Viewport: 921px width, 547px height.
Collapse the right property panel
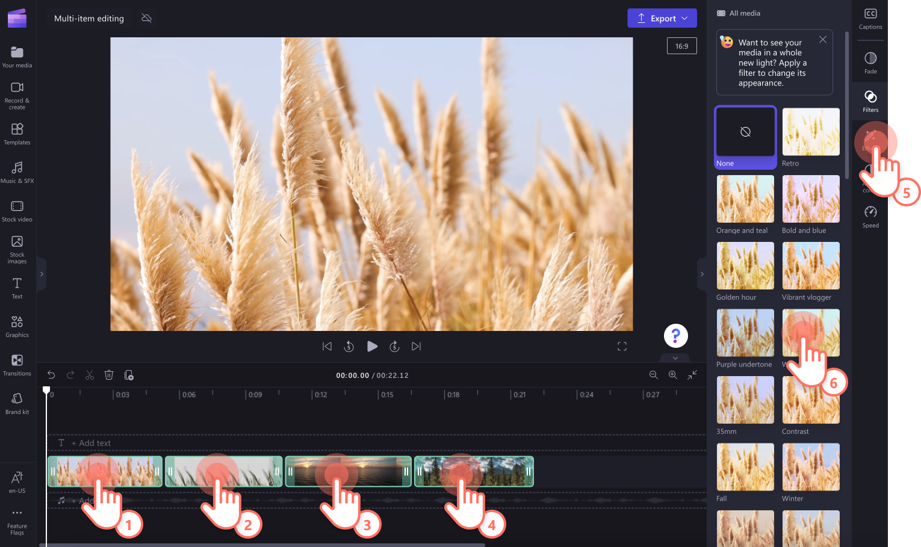click(702, 274)
